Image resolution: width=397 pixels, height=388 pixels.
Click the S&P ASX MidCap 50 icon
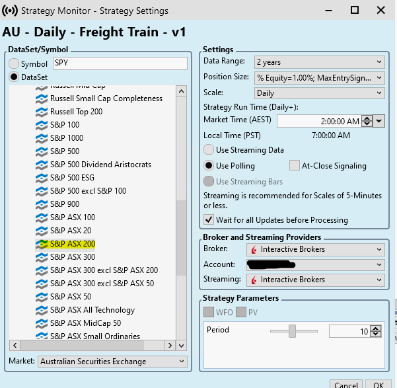[x=41, y=323]
